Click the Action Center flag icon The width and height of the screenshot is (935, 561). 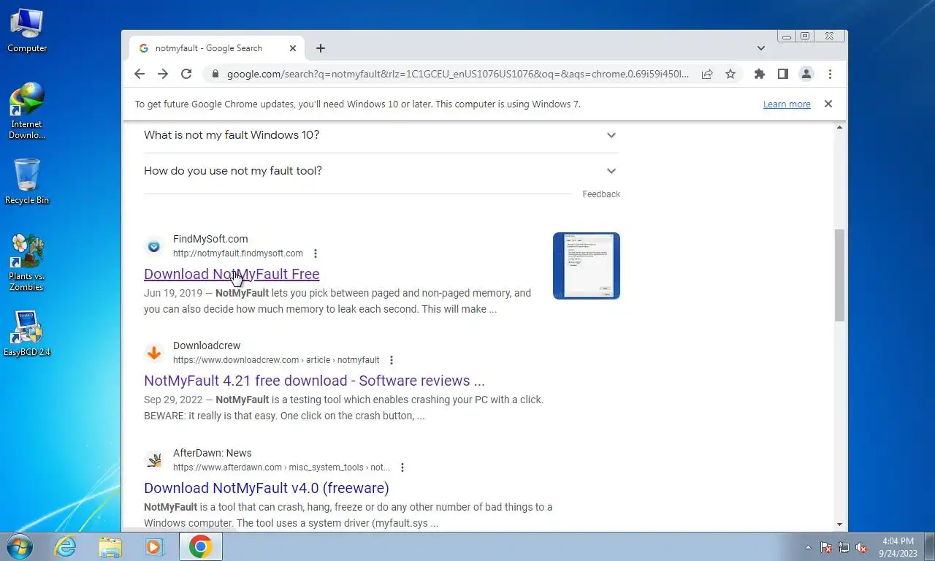coord(826,547)
